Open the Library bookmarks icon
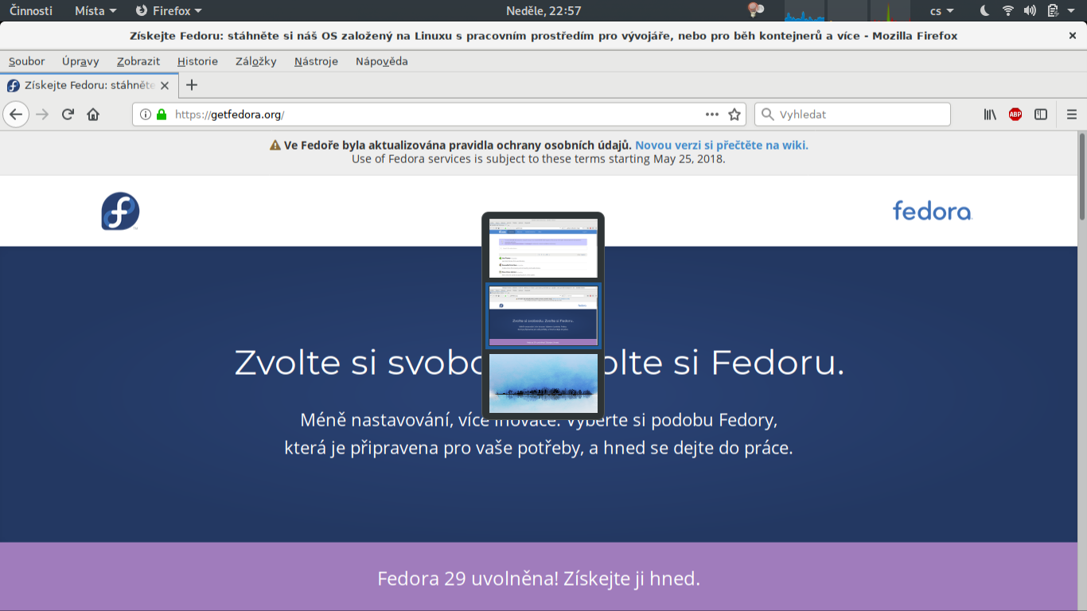 (990, 115)
